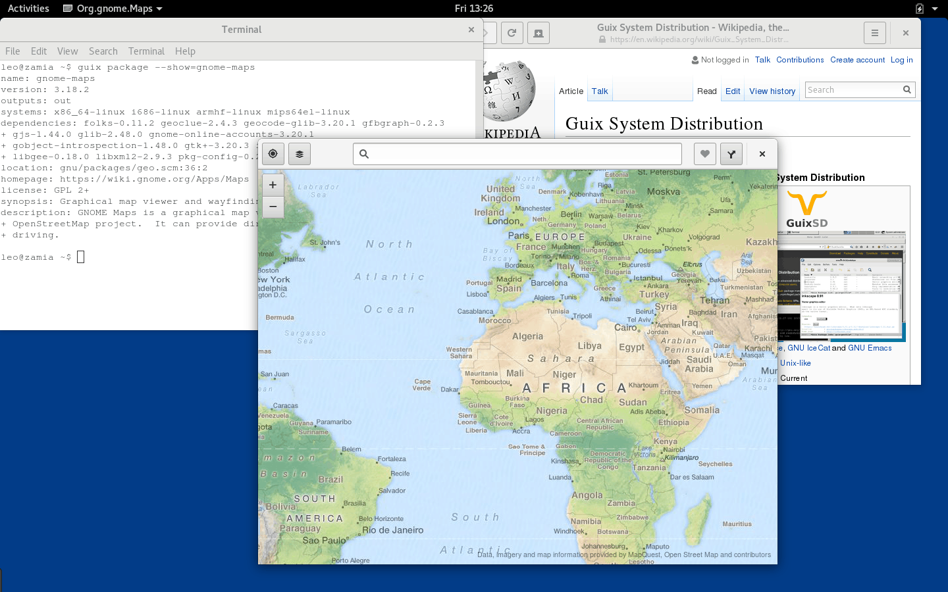948x592 pixels.
Task: Click the 'Not logged in' user icon
Action: click(695, 60)
